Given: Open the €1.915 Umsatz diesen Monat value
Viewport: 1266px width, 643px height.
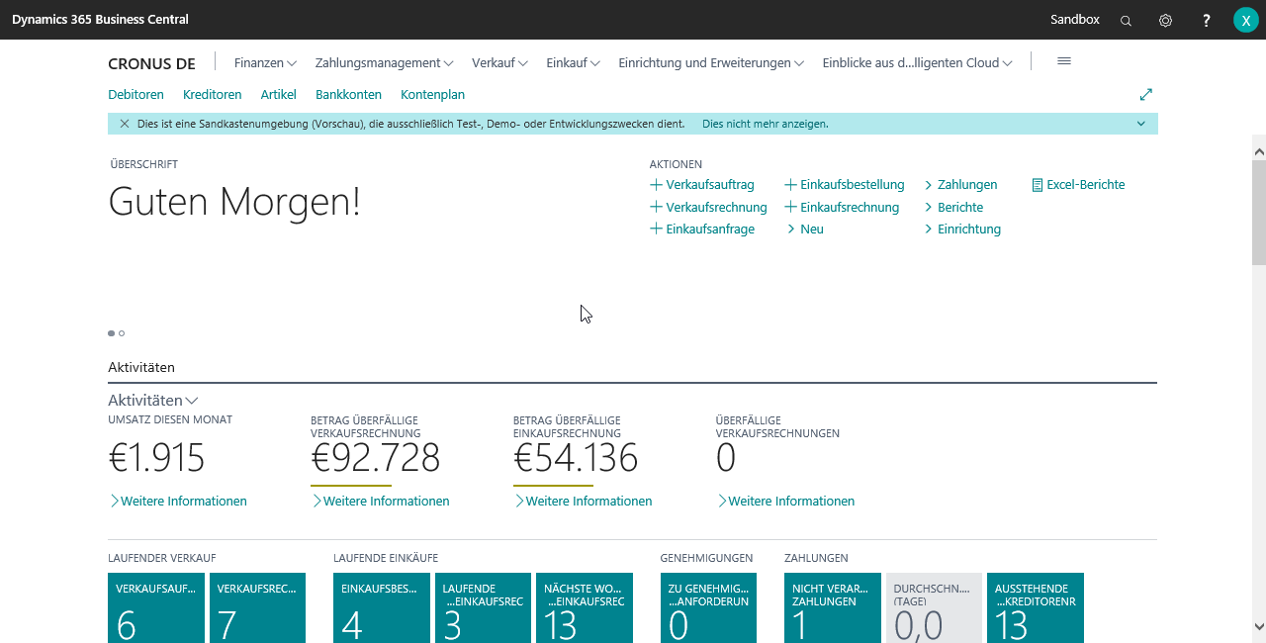Looking at the screenshot, I should click(156, 458).
